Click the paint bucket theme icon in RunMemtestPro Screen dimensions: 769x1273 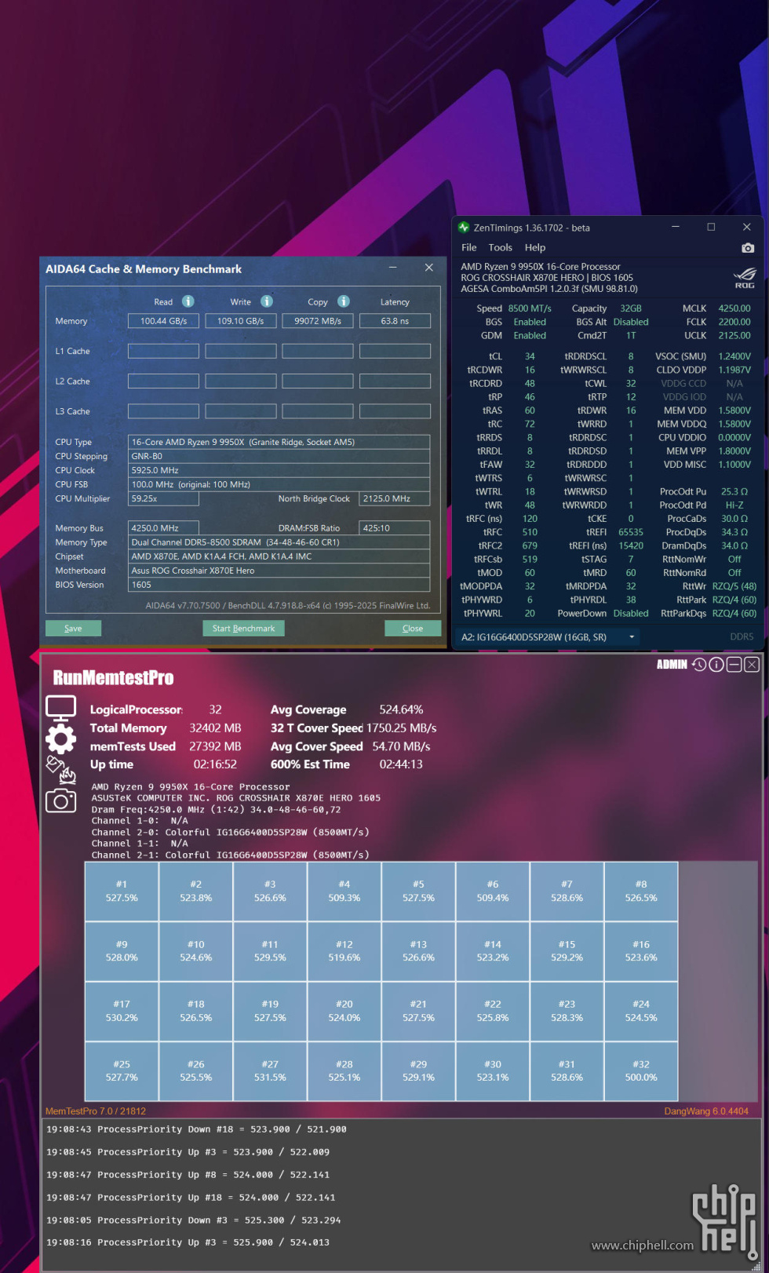point(61,770)
